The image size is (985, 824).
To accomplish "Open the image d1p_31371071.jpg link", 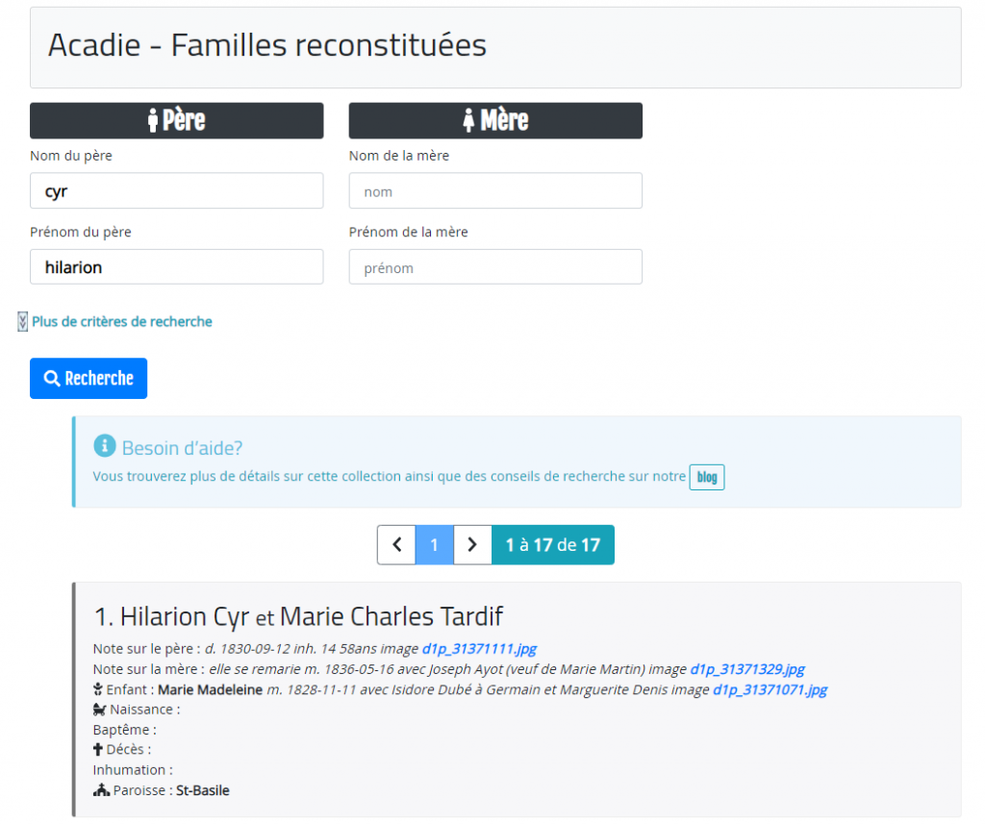I will [x=770, y=689].
